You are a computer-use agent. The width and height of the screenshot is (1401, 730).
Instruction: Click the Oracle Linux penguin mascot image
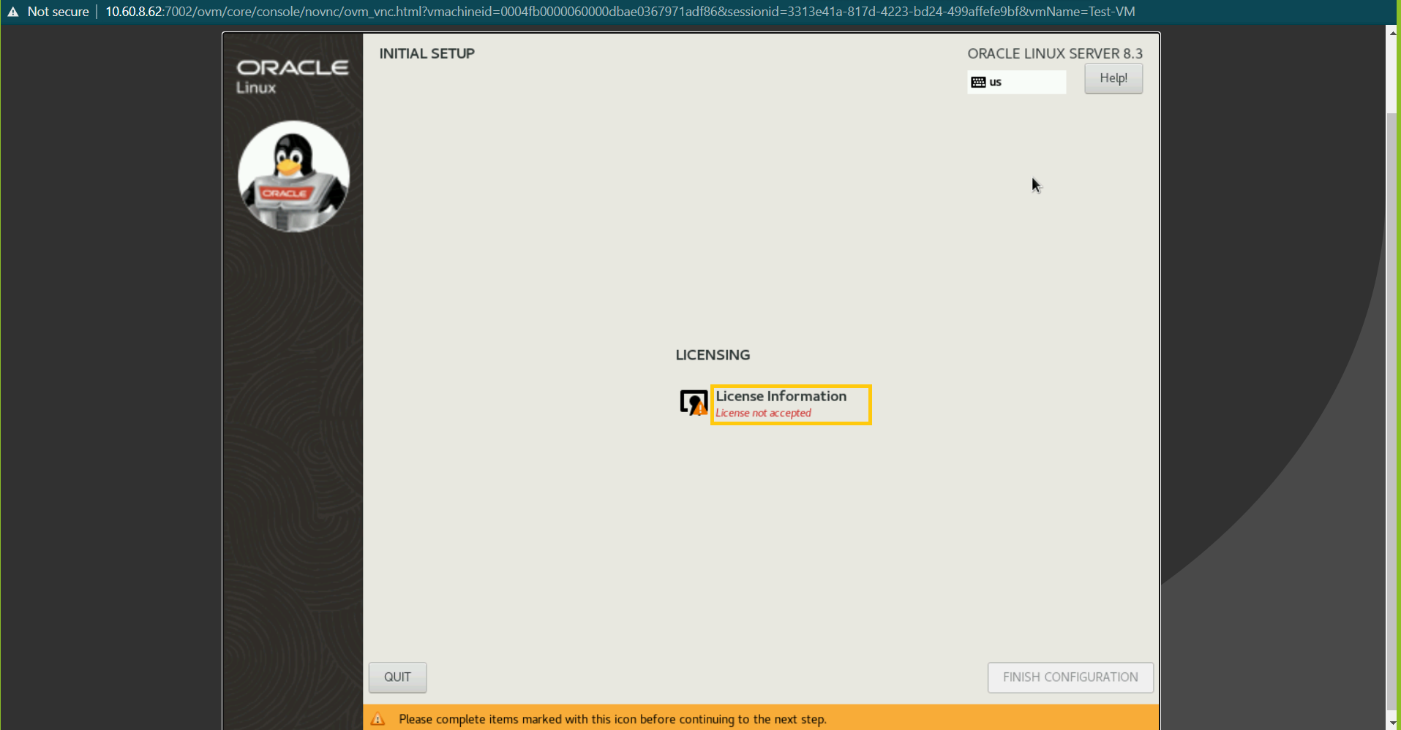click(293, 176)
